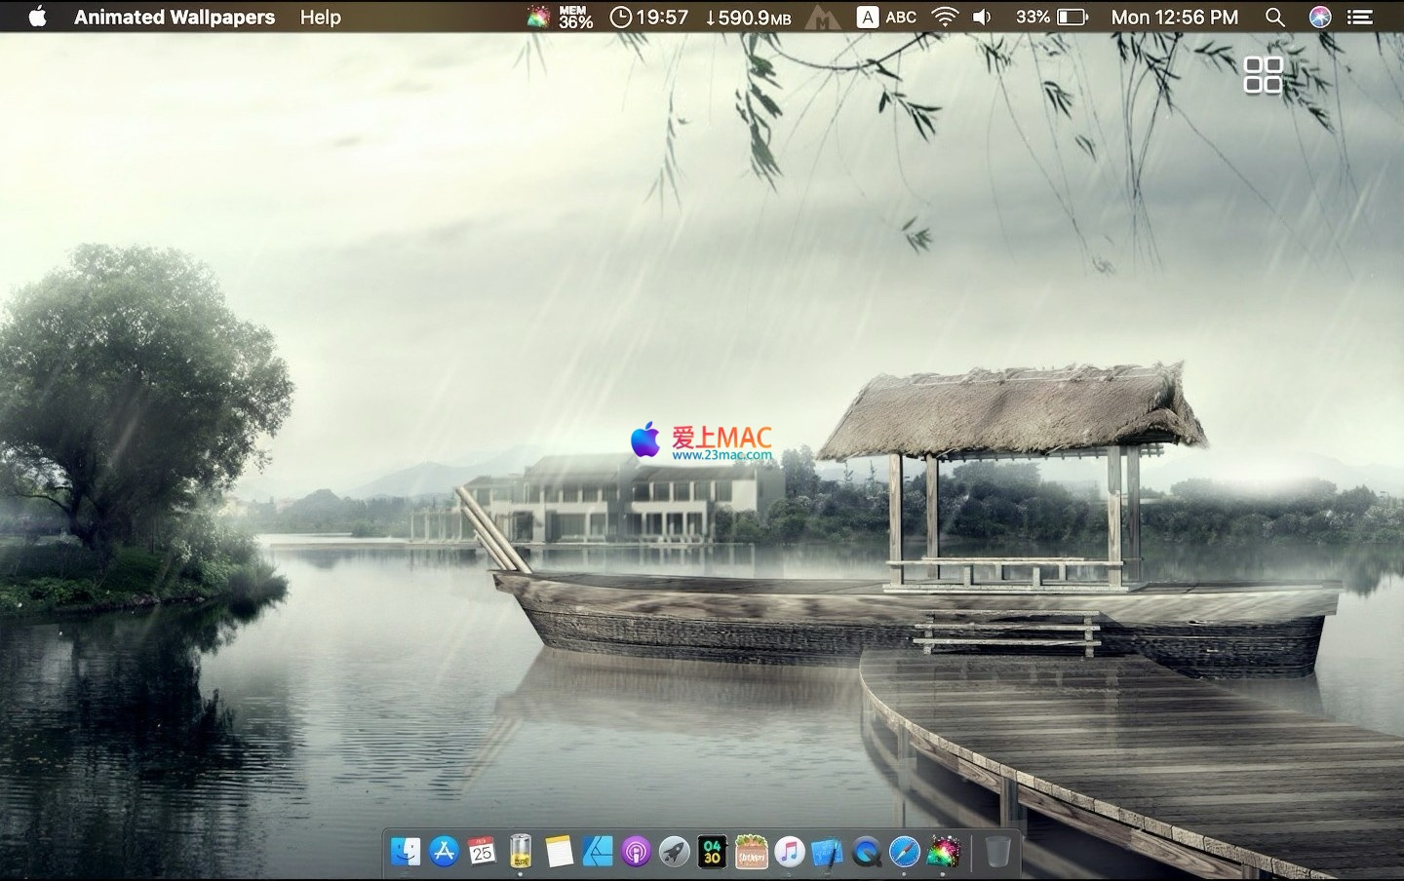Open the Wi-Fi status menu

944,17
